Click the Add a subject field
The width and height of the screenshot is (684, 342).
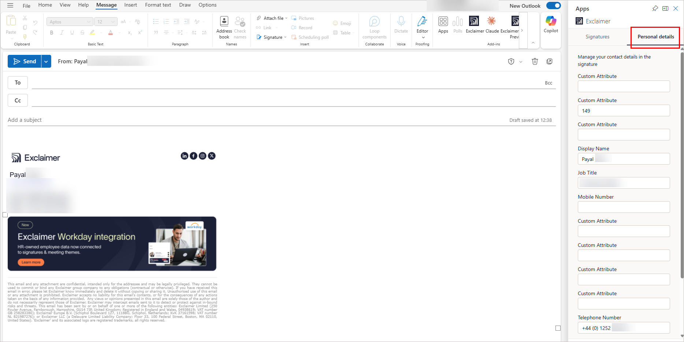[256, 120]
